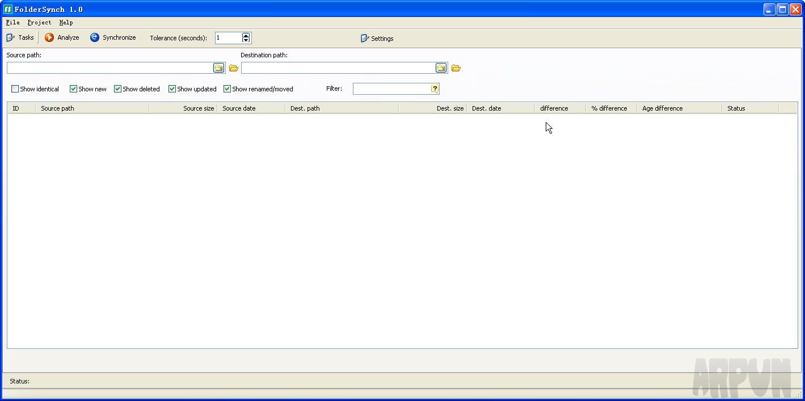Disable Show updated checkbox
This screenshot has height=401, width=805.
(172, 89)
